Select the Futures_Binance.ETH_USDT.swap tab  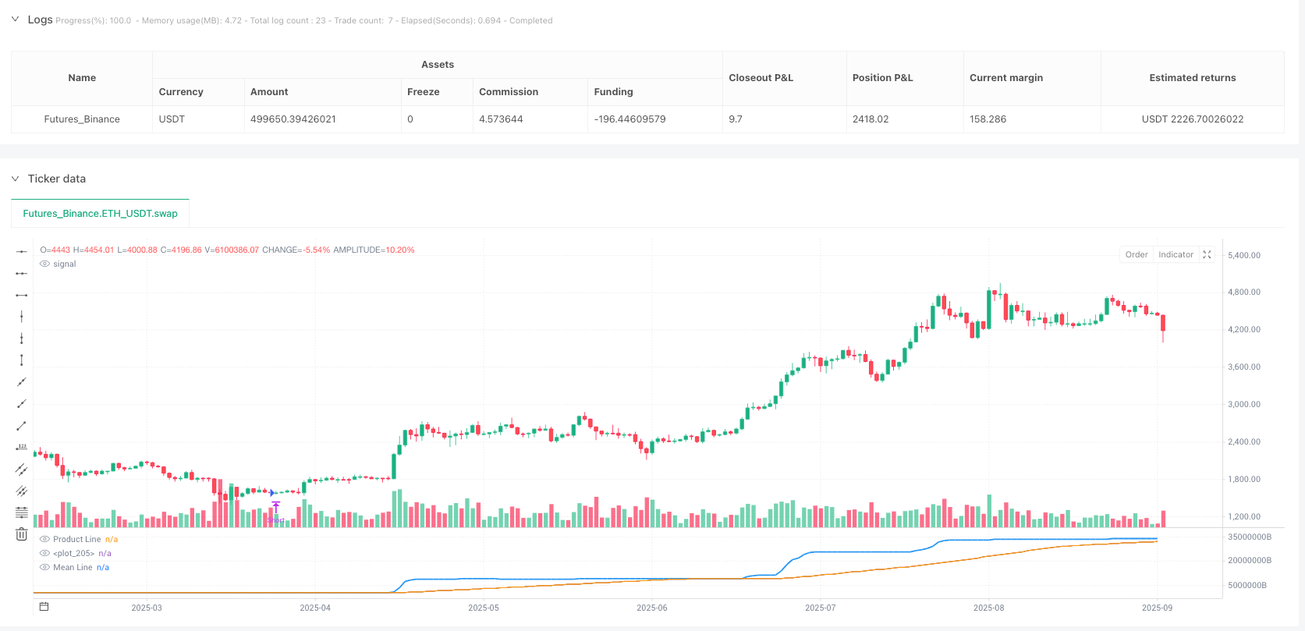click(x=100, y=213)
